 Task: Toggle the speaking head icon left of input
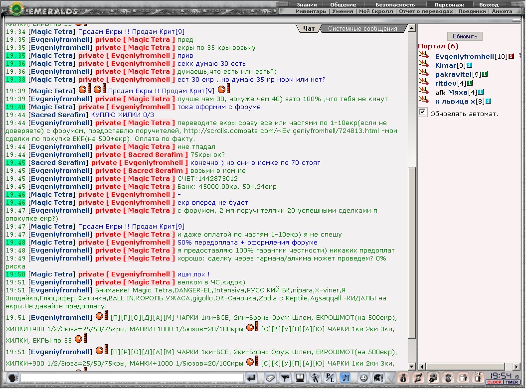click(x=12, y=378)
